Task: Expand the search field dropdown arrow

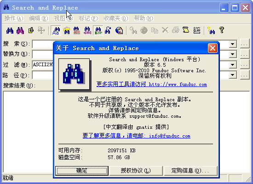Action: coord(233,44)
